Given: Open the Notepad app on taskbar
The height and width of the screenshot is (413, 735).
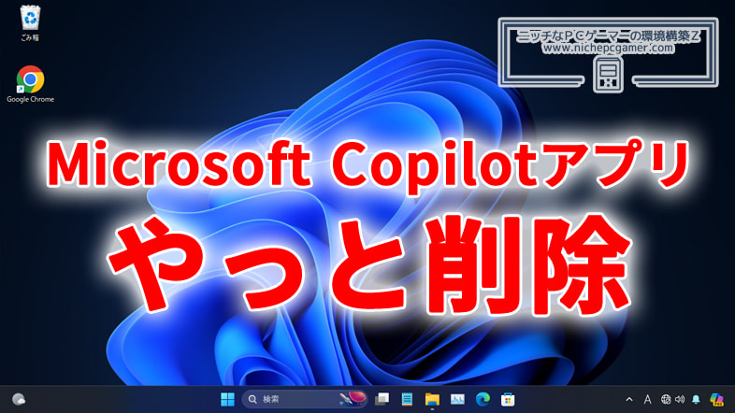Looking at the screenshot, I should (x=407, y=399).
